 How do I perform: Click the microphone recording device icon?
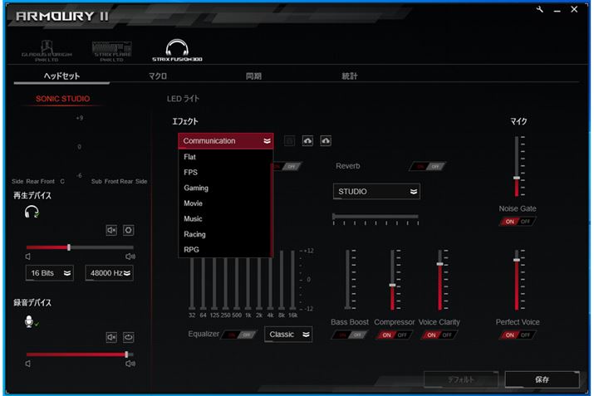pos(31,320)
